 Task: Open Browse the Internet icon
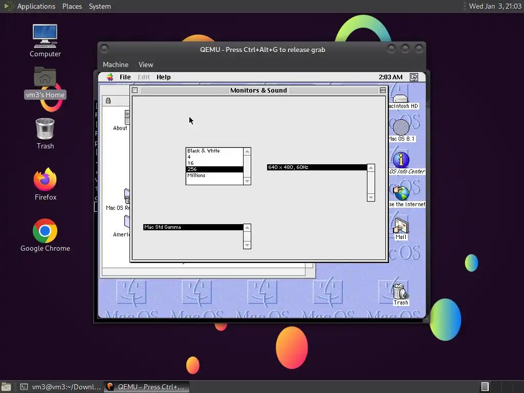click(401, 192)
